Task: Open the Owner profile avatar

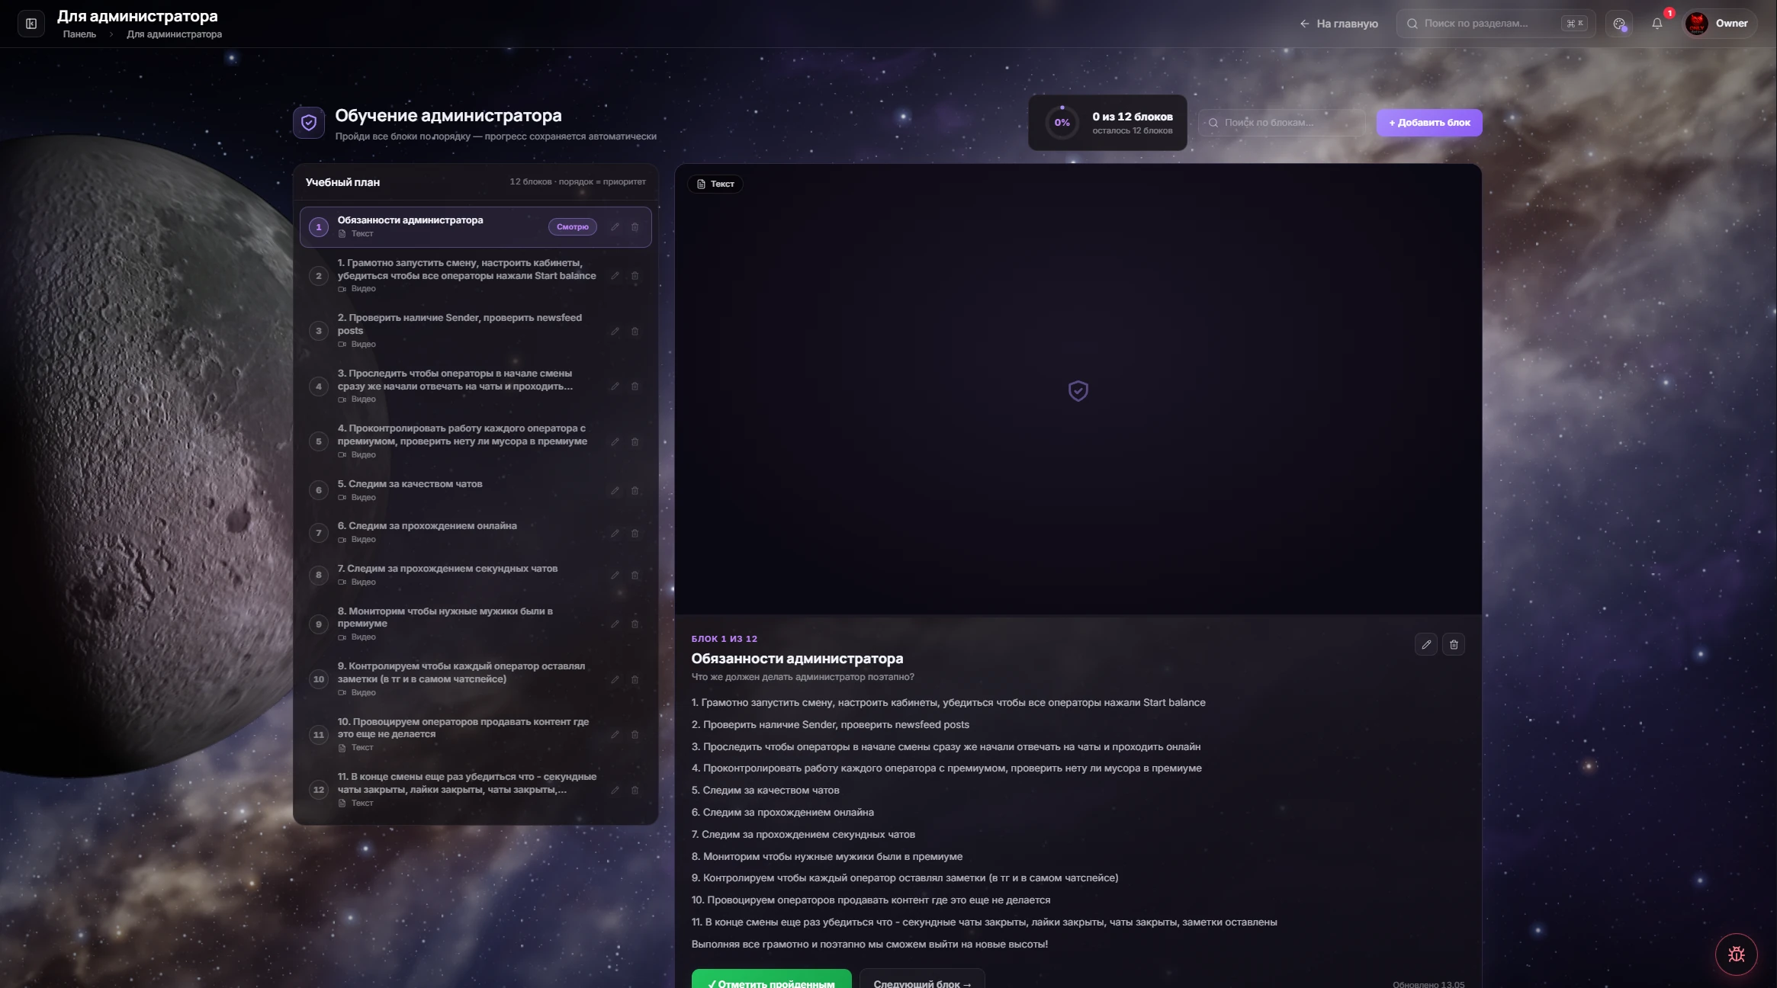Action: [x=1697, y=24]
